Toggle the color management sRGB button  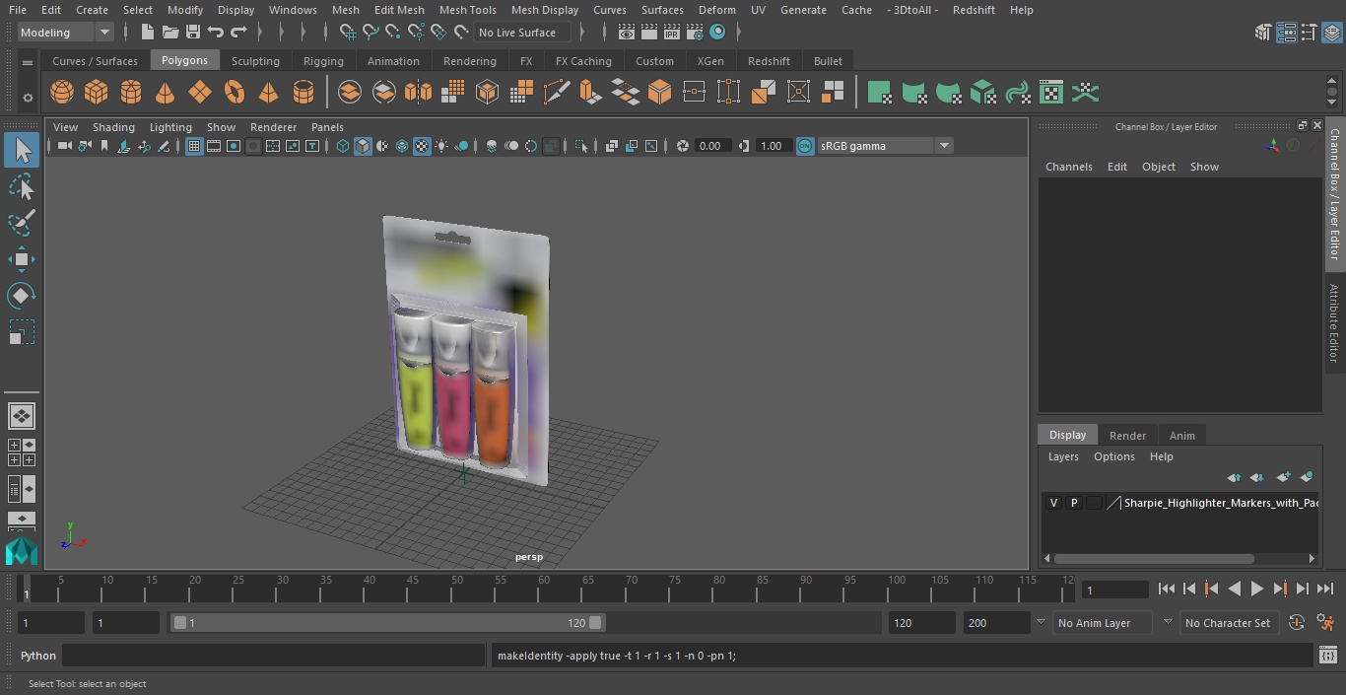pyautogui.click(x=805, y=146)
